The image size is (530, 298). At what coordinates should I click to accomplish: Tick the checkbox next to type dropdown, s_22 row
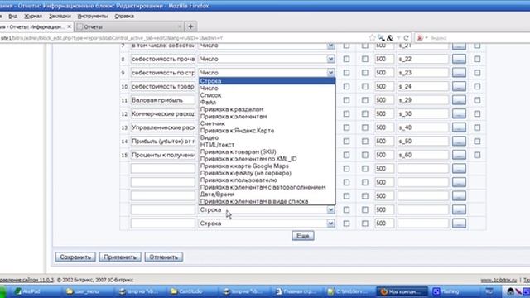tap(346, 59)
